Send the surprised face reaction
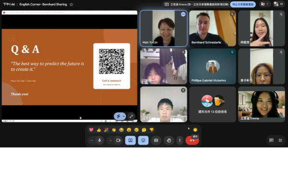This screenshot has width=288, height=192. tap(129, 130)
